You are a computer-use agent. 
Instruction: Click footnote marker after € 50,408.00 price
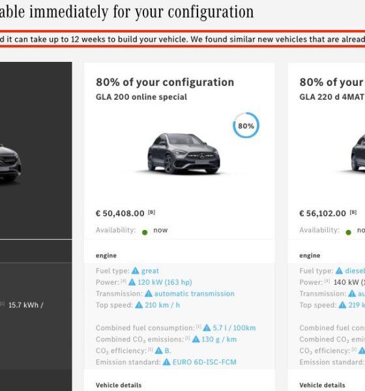152,212
